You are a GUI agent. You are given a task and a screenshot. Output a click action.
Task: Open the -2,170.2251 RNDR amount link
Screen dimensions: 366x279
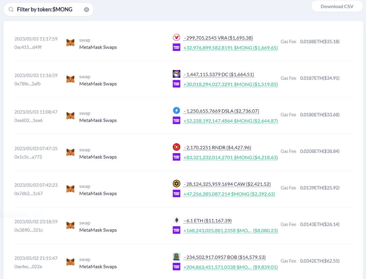coord(217,147)
